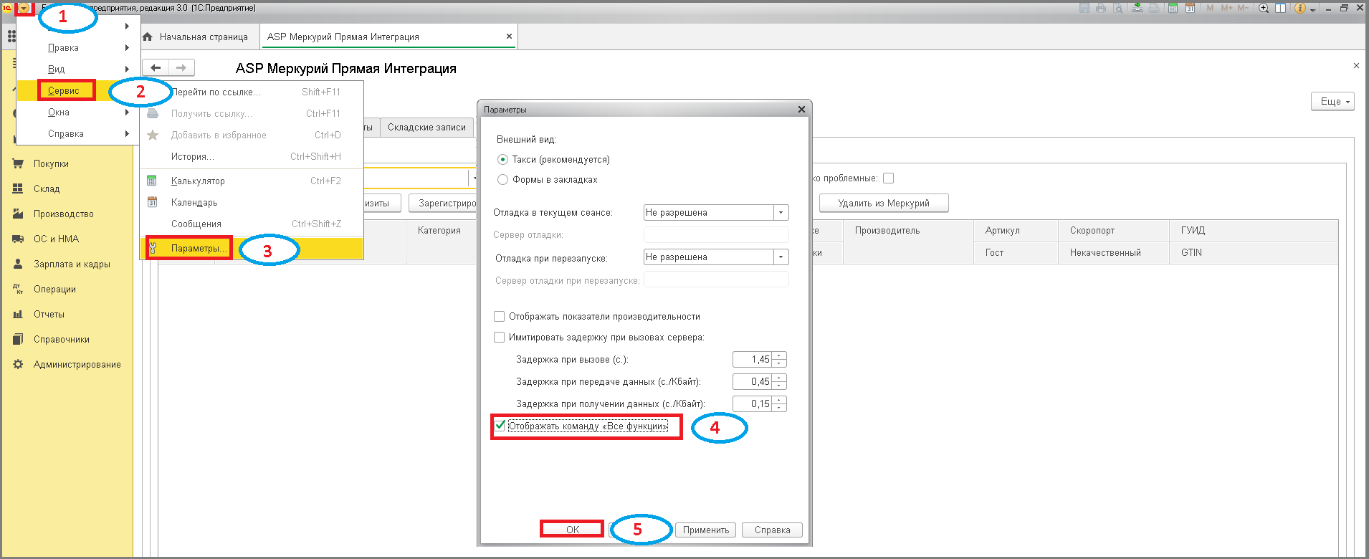Click the Применить button

[x=706, y=530]
